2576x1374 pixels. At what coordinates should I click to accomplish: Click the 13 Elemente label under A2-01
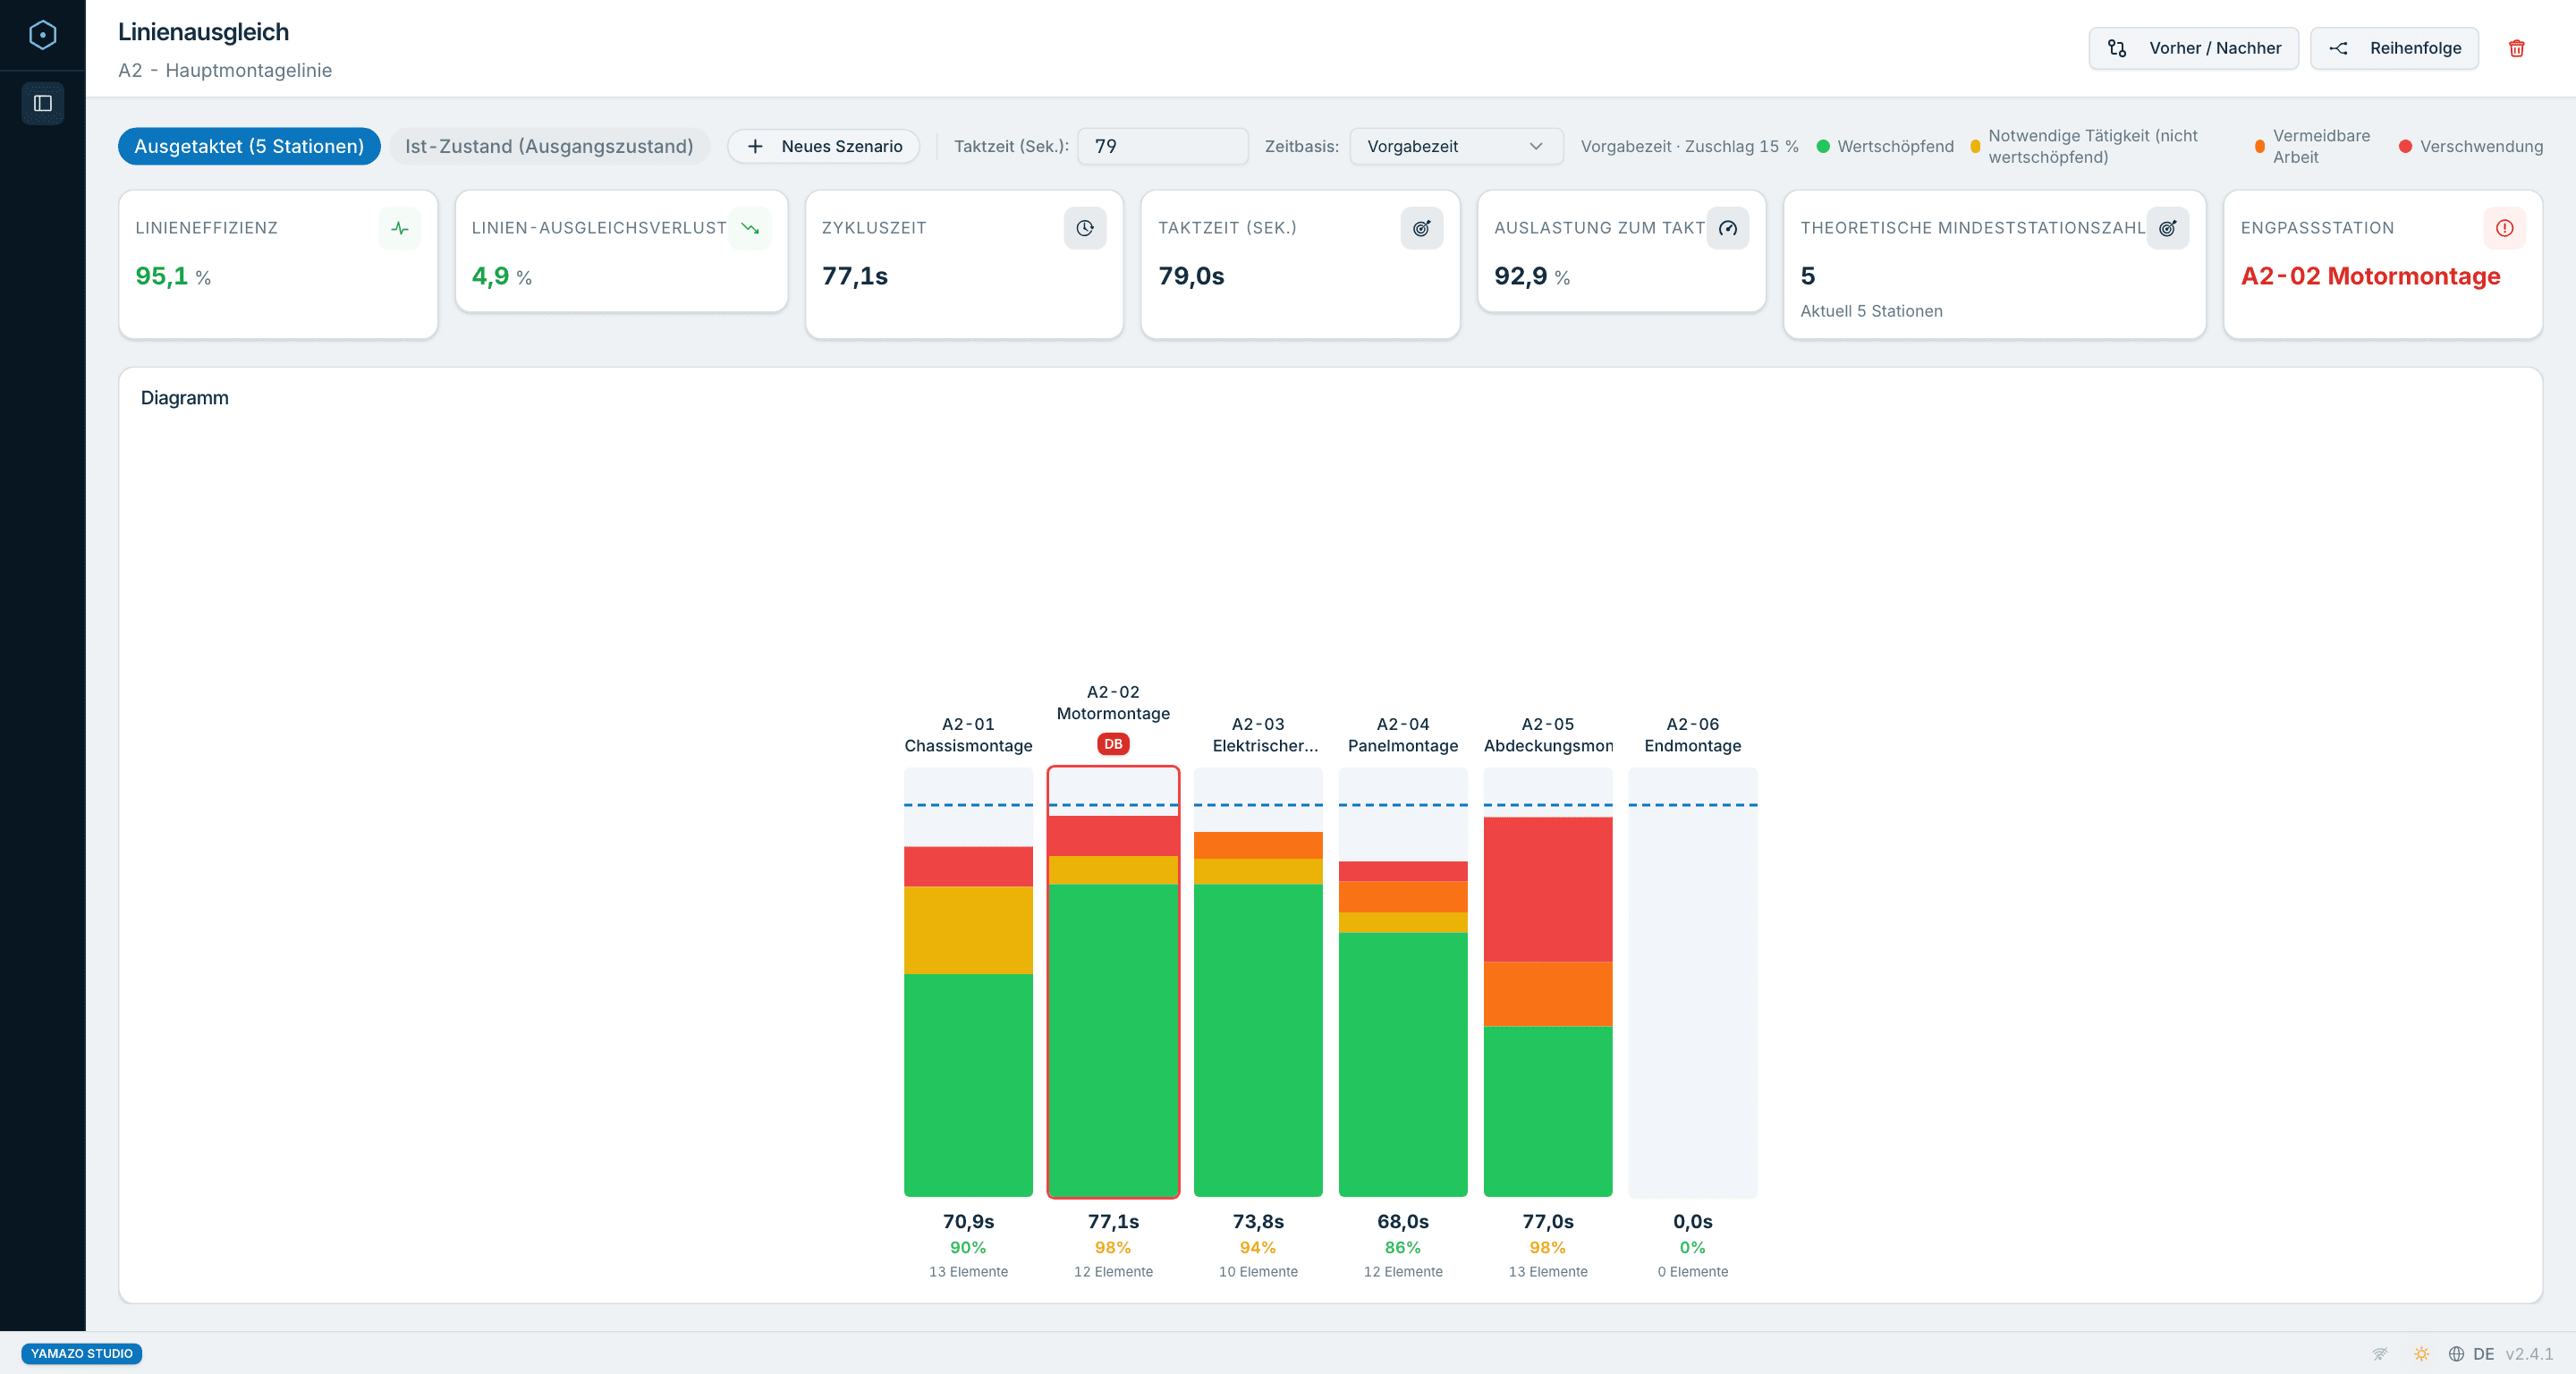pos(968,1272)
